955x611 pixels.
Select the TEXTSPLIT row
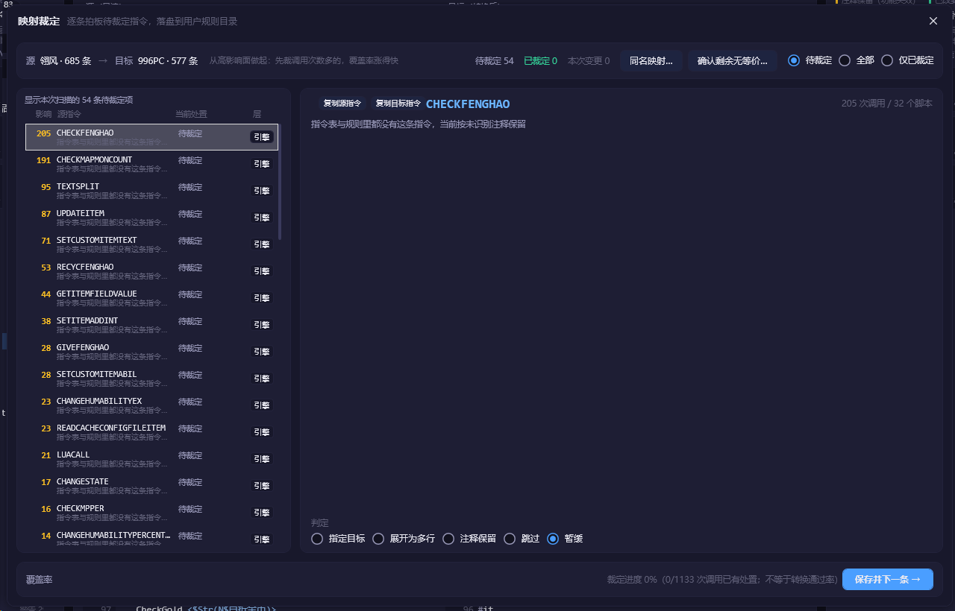tap(151, 191)
